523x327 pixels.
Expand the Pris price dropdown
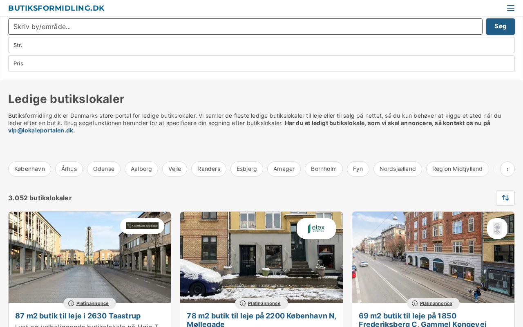pyautogui.click(x=261, y=63)
